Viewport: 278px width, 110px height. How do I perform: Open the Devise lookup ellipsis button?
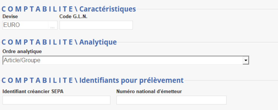(53, 25)
